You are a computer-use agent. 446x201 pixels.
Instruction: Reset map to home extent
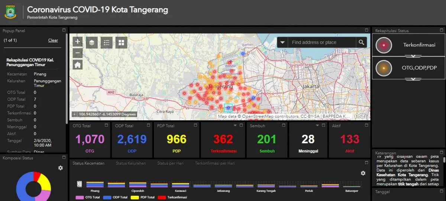point(77,65)
